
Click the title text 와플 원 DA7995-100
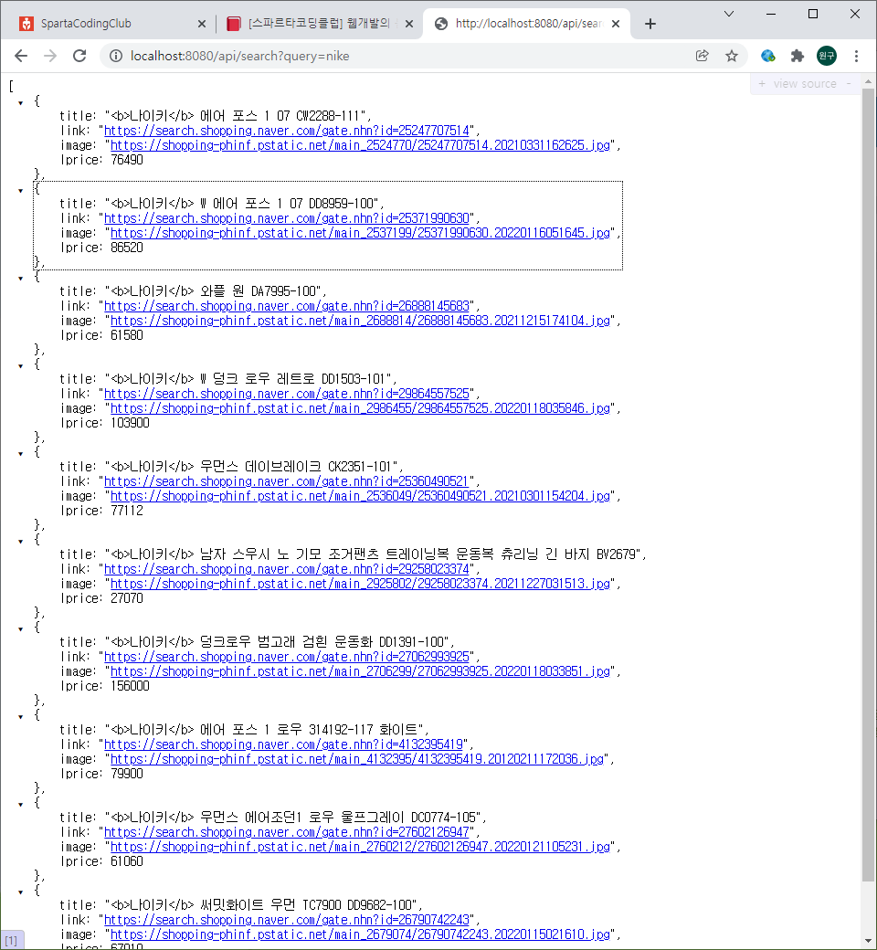coord(259,291)
